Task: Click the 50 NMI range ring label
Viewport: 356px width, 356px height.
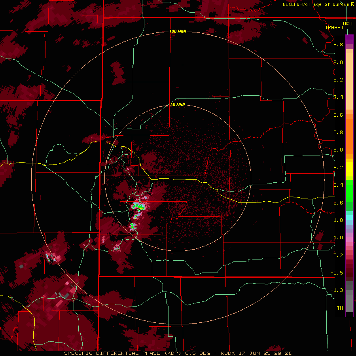Action: 178,104
